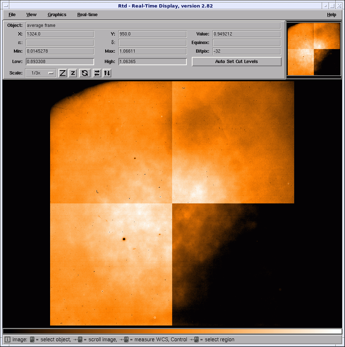Click the Min value field
The image size is (345, 347).
(60, 51)
